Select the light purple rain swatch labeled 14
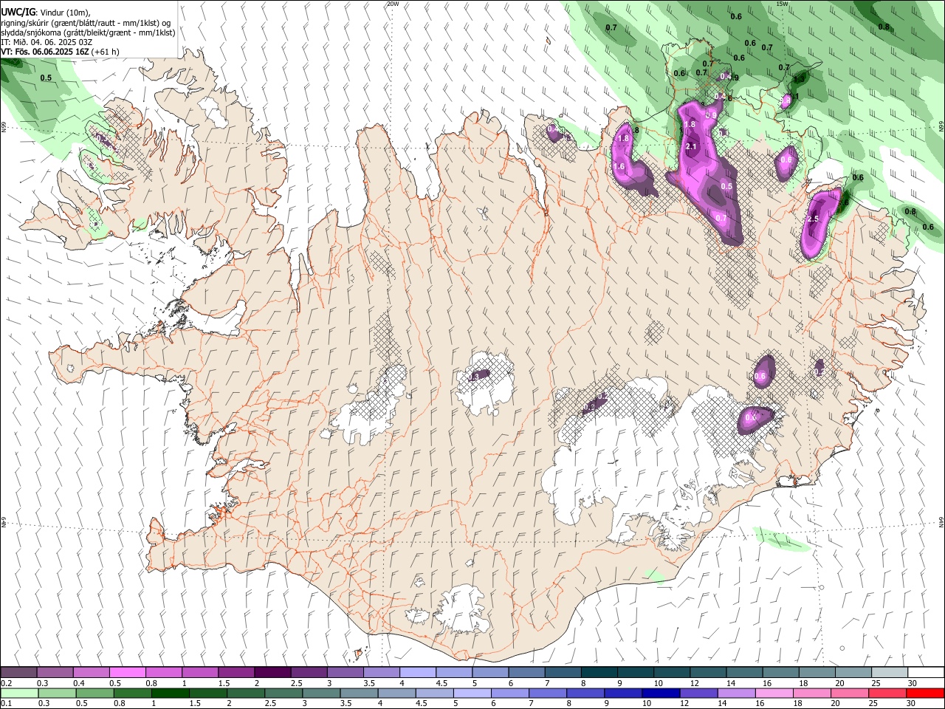 point(735,693)
